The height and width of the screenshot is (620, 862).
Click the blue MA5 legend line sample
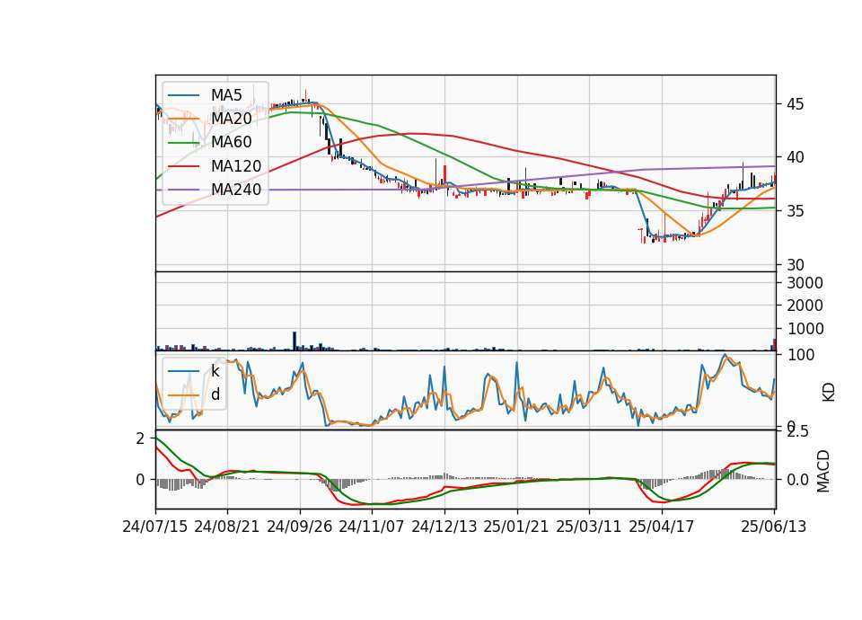[183, 95]
